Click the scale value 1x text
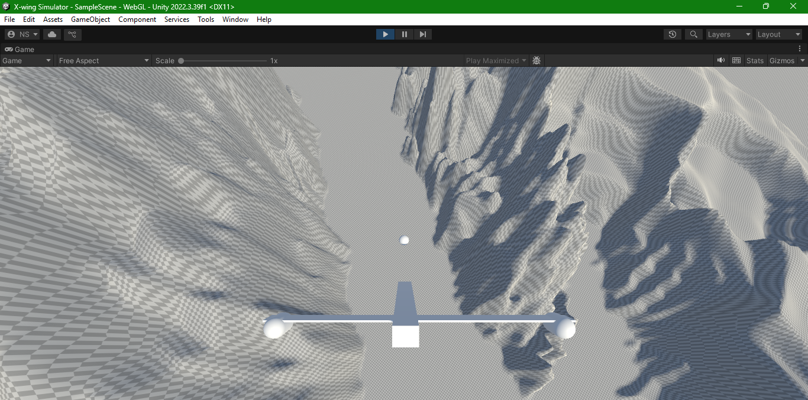 point(274,61)
